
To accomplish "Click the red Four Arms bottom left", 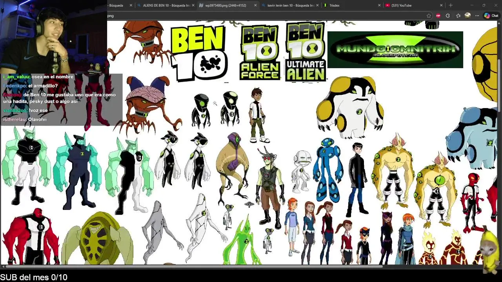I will (31, 236).
